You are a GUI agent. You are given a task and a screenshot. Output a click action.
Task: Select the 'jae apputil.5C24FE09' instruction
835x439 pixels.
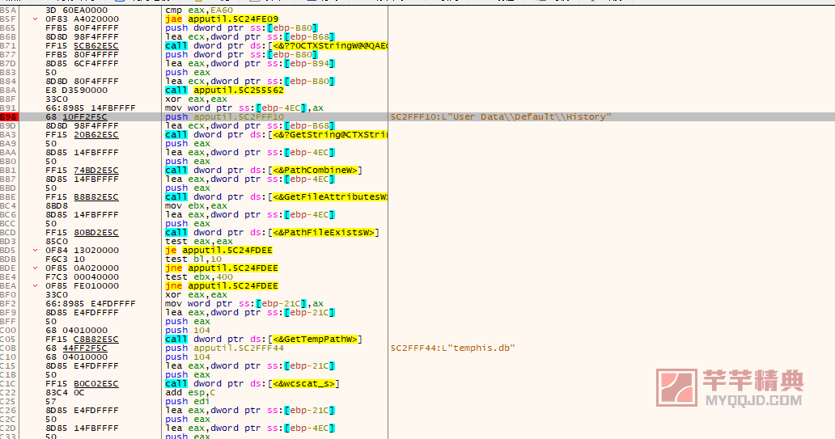pyautogui.click(x=222, y=19)
